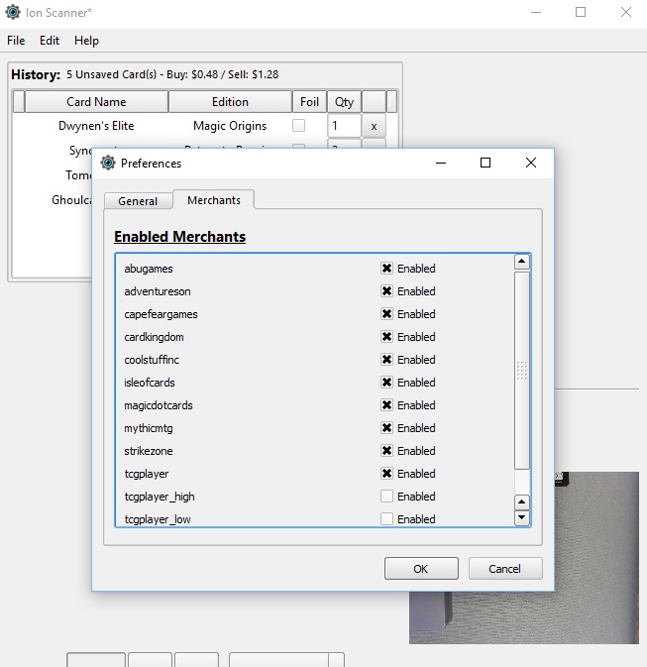The width and height of the screenshot is (647, 667).
Task: Disable the abugames merchant checkbox
Action: click(x=386, y=269)
